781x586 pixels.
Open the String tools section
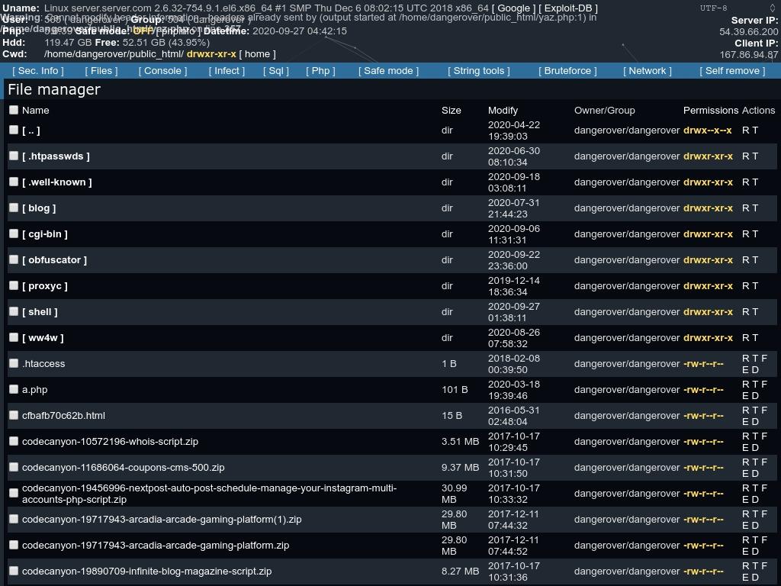(478, 70)
